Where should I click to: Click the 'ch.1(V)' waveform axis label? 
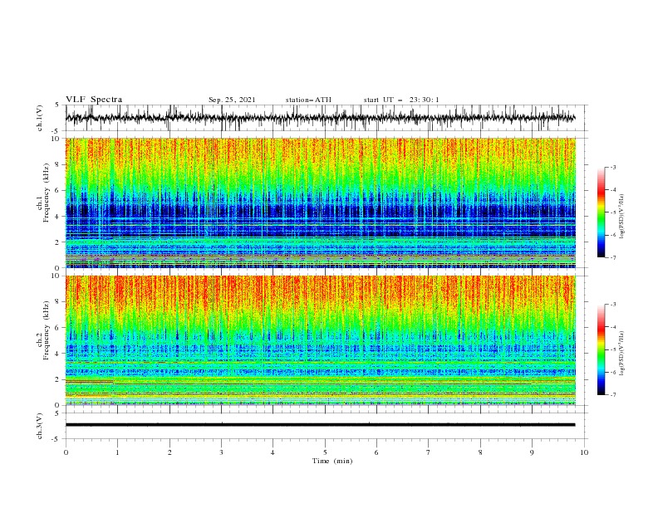point(40,118)
